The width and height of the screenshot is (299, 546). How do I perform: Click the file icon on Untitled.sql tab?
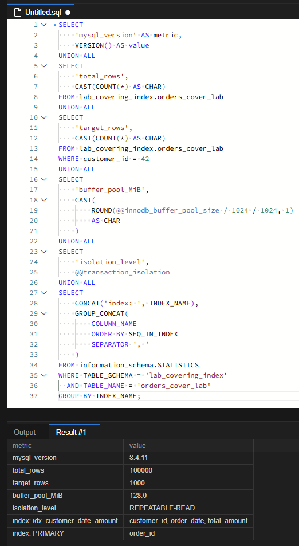coord(17,13)
